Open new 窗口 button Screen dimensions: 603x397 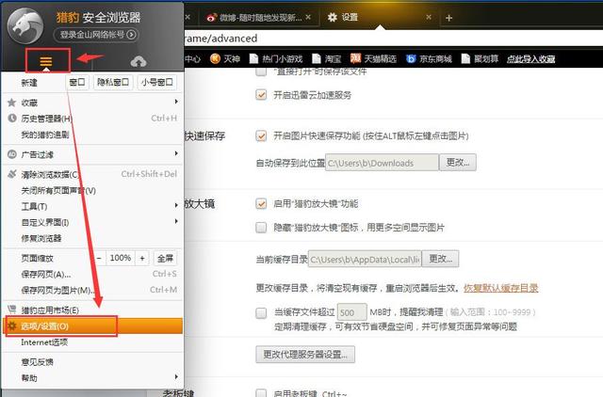(x=77, y=82)
